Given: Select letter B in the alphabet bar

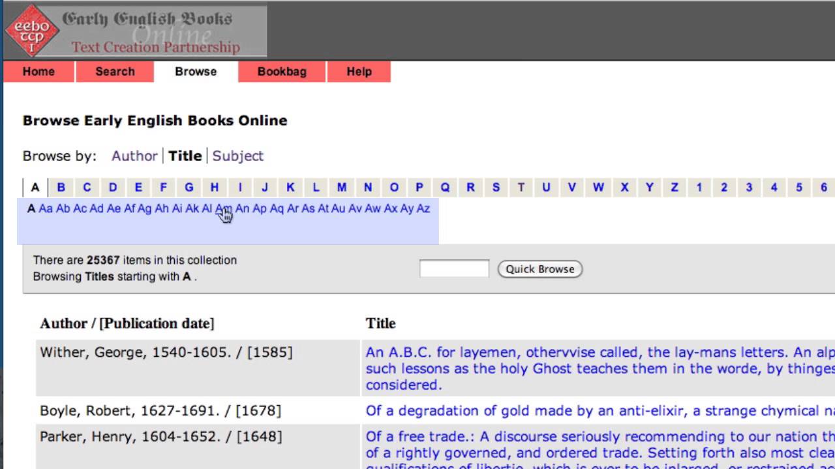Looking at the screenshot, I should tap(61, 188).
